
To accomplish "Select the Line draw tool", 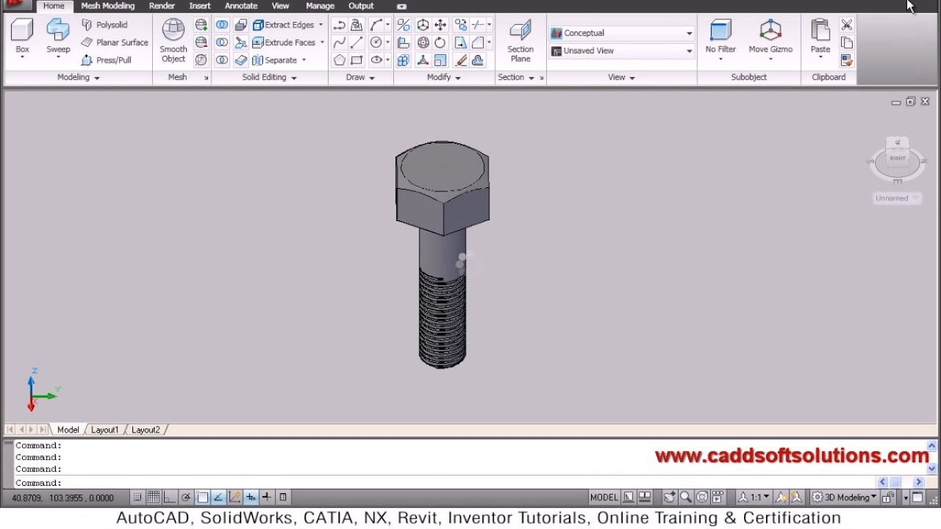I will [357, 43].
